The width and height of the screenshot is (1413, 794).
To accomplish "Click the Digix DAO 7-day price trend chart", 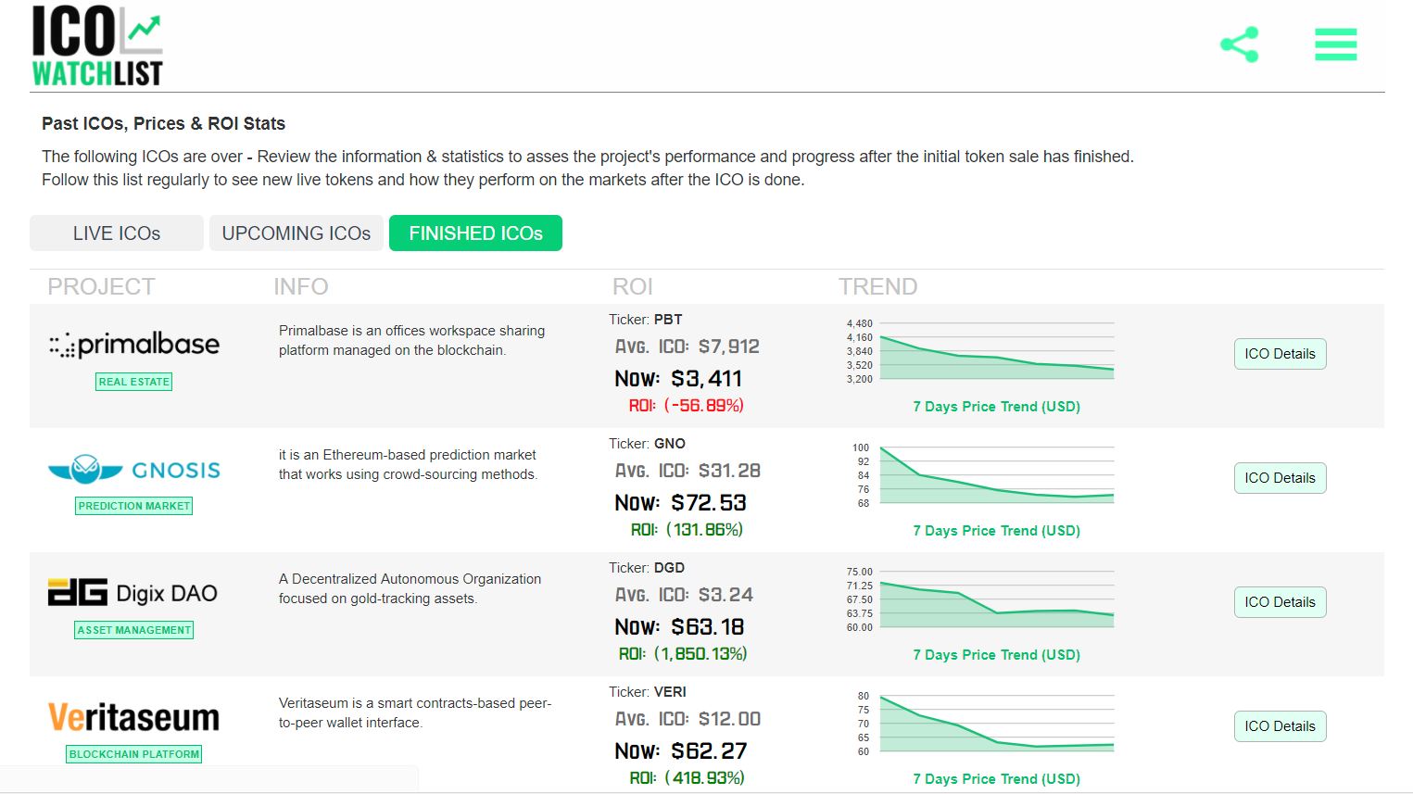I will click(980, 599).
